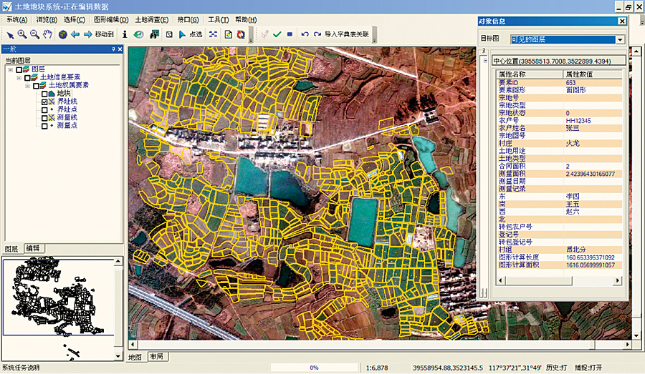Open the 图形编辑(D) menu
Image resolution: width=645 pixels, height=374 pixels.
point(111,19)
